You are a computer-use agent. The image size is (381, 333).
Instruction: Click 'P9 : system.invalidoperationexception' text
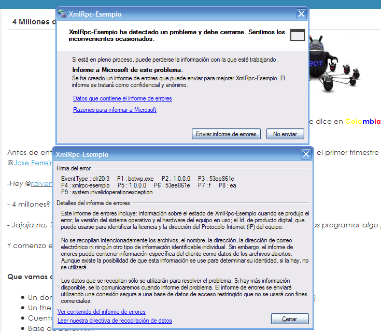tap(107, 192)
